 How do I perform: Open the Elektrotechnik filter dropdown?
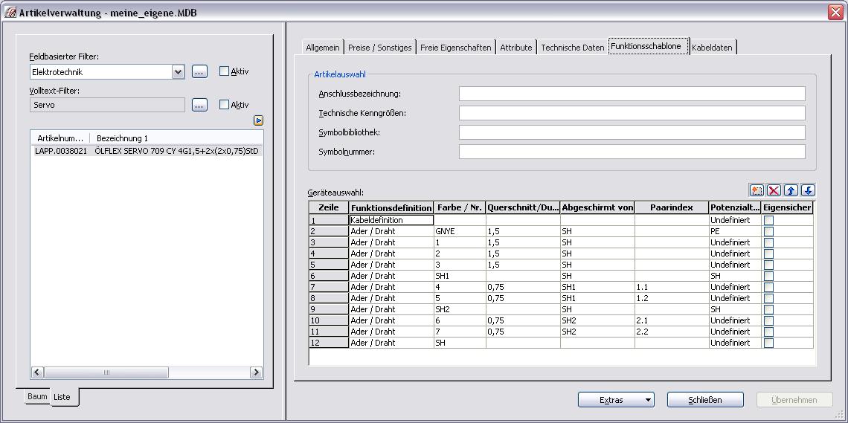coord(178,72)
